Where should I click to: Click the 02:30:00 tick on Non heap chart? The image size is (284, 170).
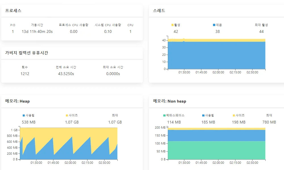coord(252,163)
